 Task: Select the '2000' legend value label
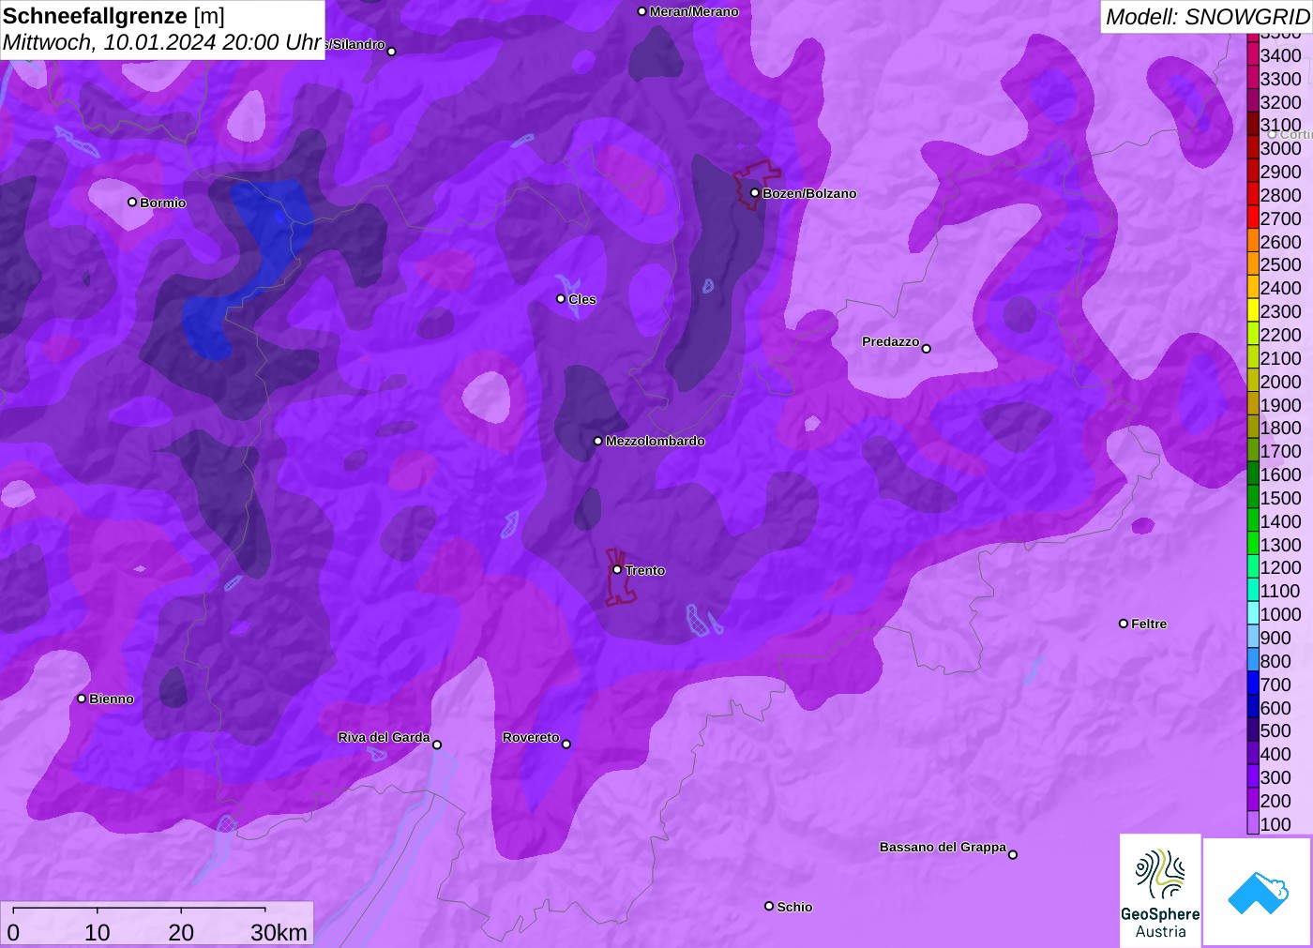1280,381
